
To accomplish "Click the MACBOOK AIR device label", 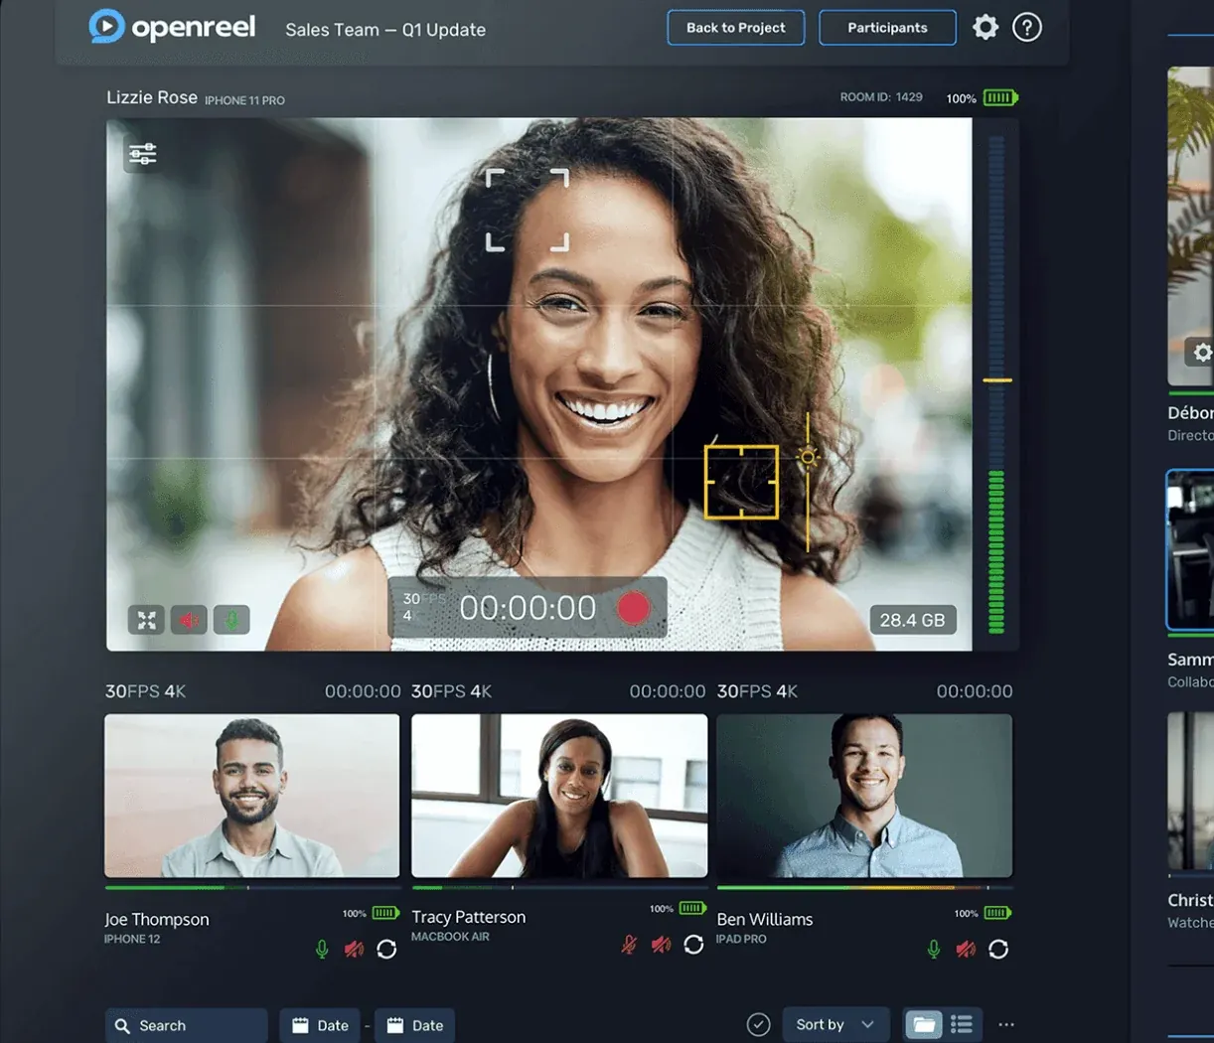I will pos(450,937).
